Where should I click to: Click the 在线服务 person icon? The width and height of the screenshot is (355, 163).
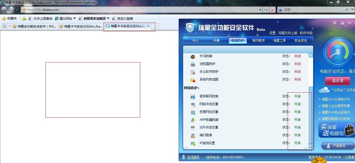point(184,157)
